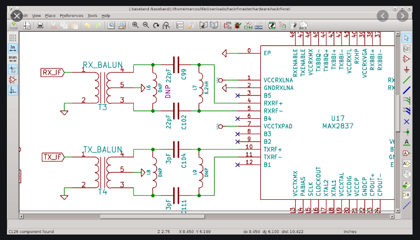Image resolution: width=420 pixels, height=240 pixels.
Task: Select the create hierarchical sheet tool
Action: pyautogui.click(x=407, y=174)
